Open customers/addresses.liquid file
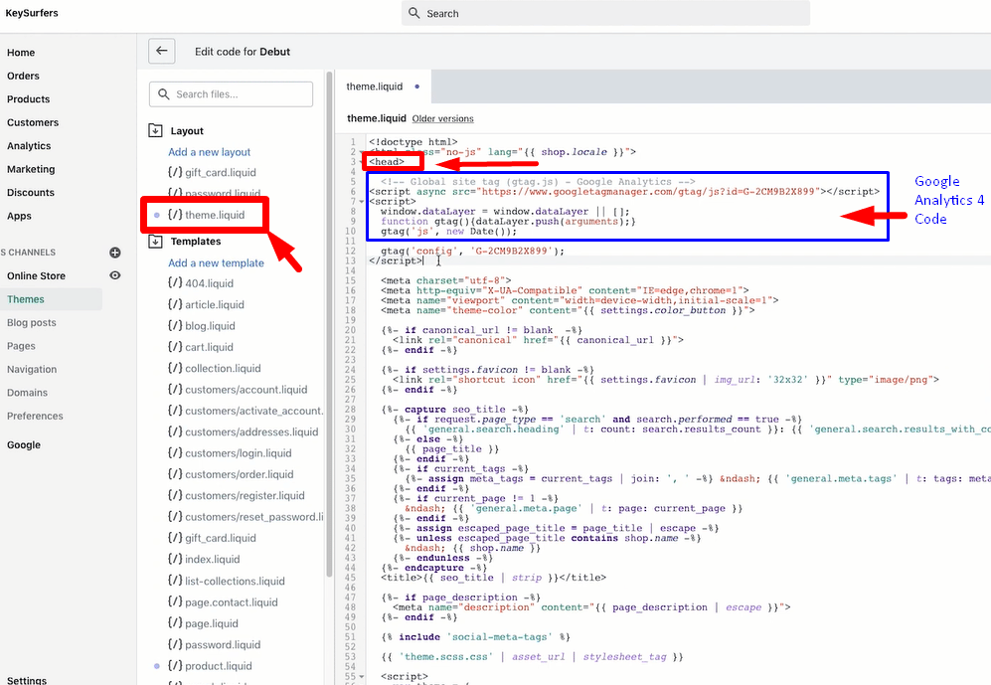 251,432
